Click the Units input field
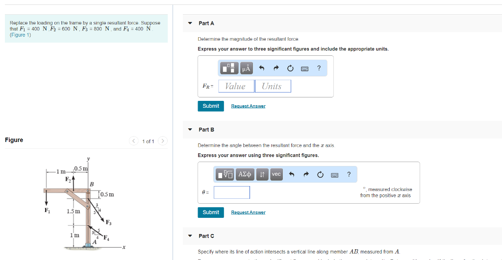 pyautogui.click(x=273, y=86)
